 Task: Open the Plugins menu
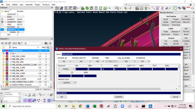point(37,4)
